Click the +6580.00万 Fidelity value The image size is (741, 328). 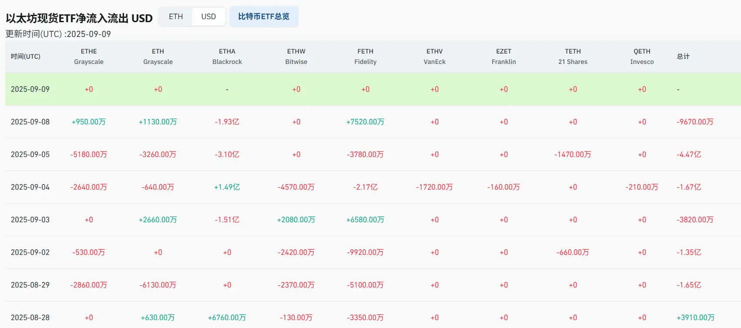click(365, 220)
